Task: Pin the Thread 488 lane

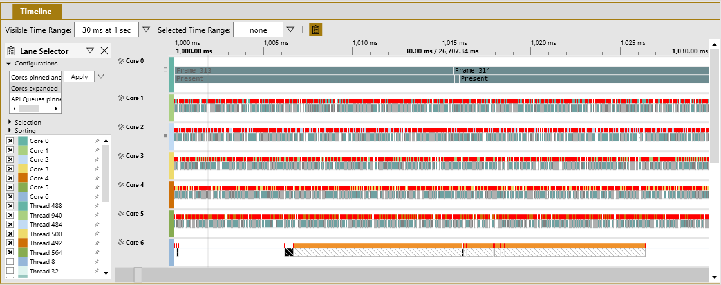Action: point(97,206)
